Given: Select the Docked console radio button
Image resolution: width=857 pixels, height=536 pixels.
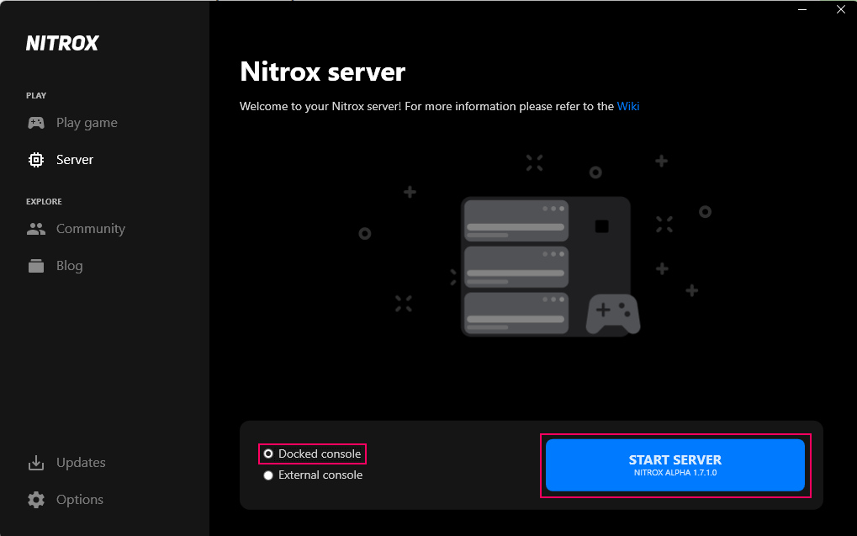Looking at the screenshot, I should coord(268,454).
